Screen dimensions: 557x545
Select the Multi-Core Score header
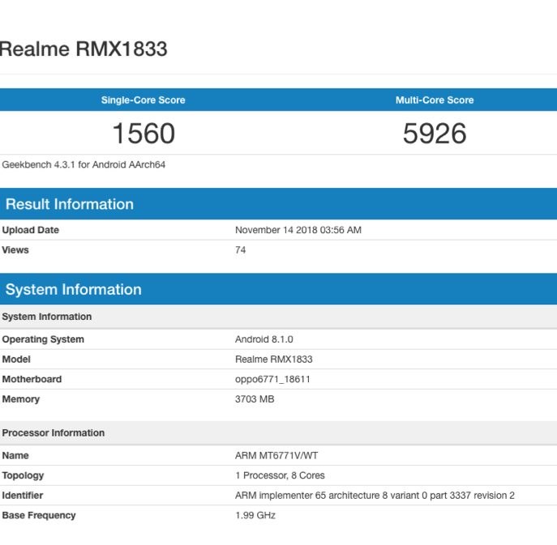pyautogui.click(x=435, y=100)
